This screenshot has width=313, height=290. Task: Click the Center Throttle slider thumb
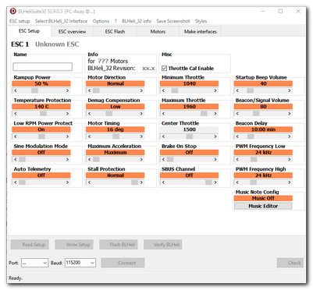[190, 136]
